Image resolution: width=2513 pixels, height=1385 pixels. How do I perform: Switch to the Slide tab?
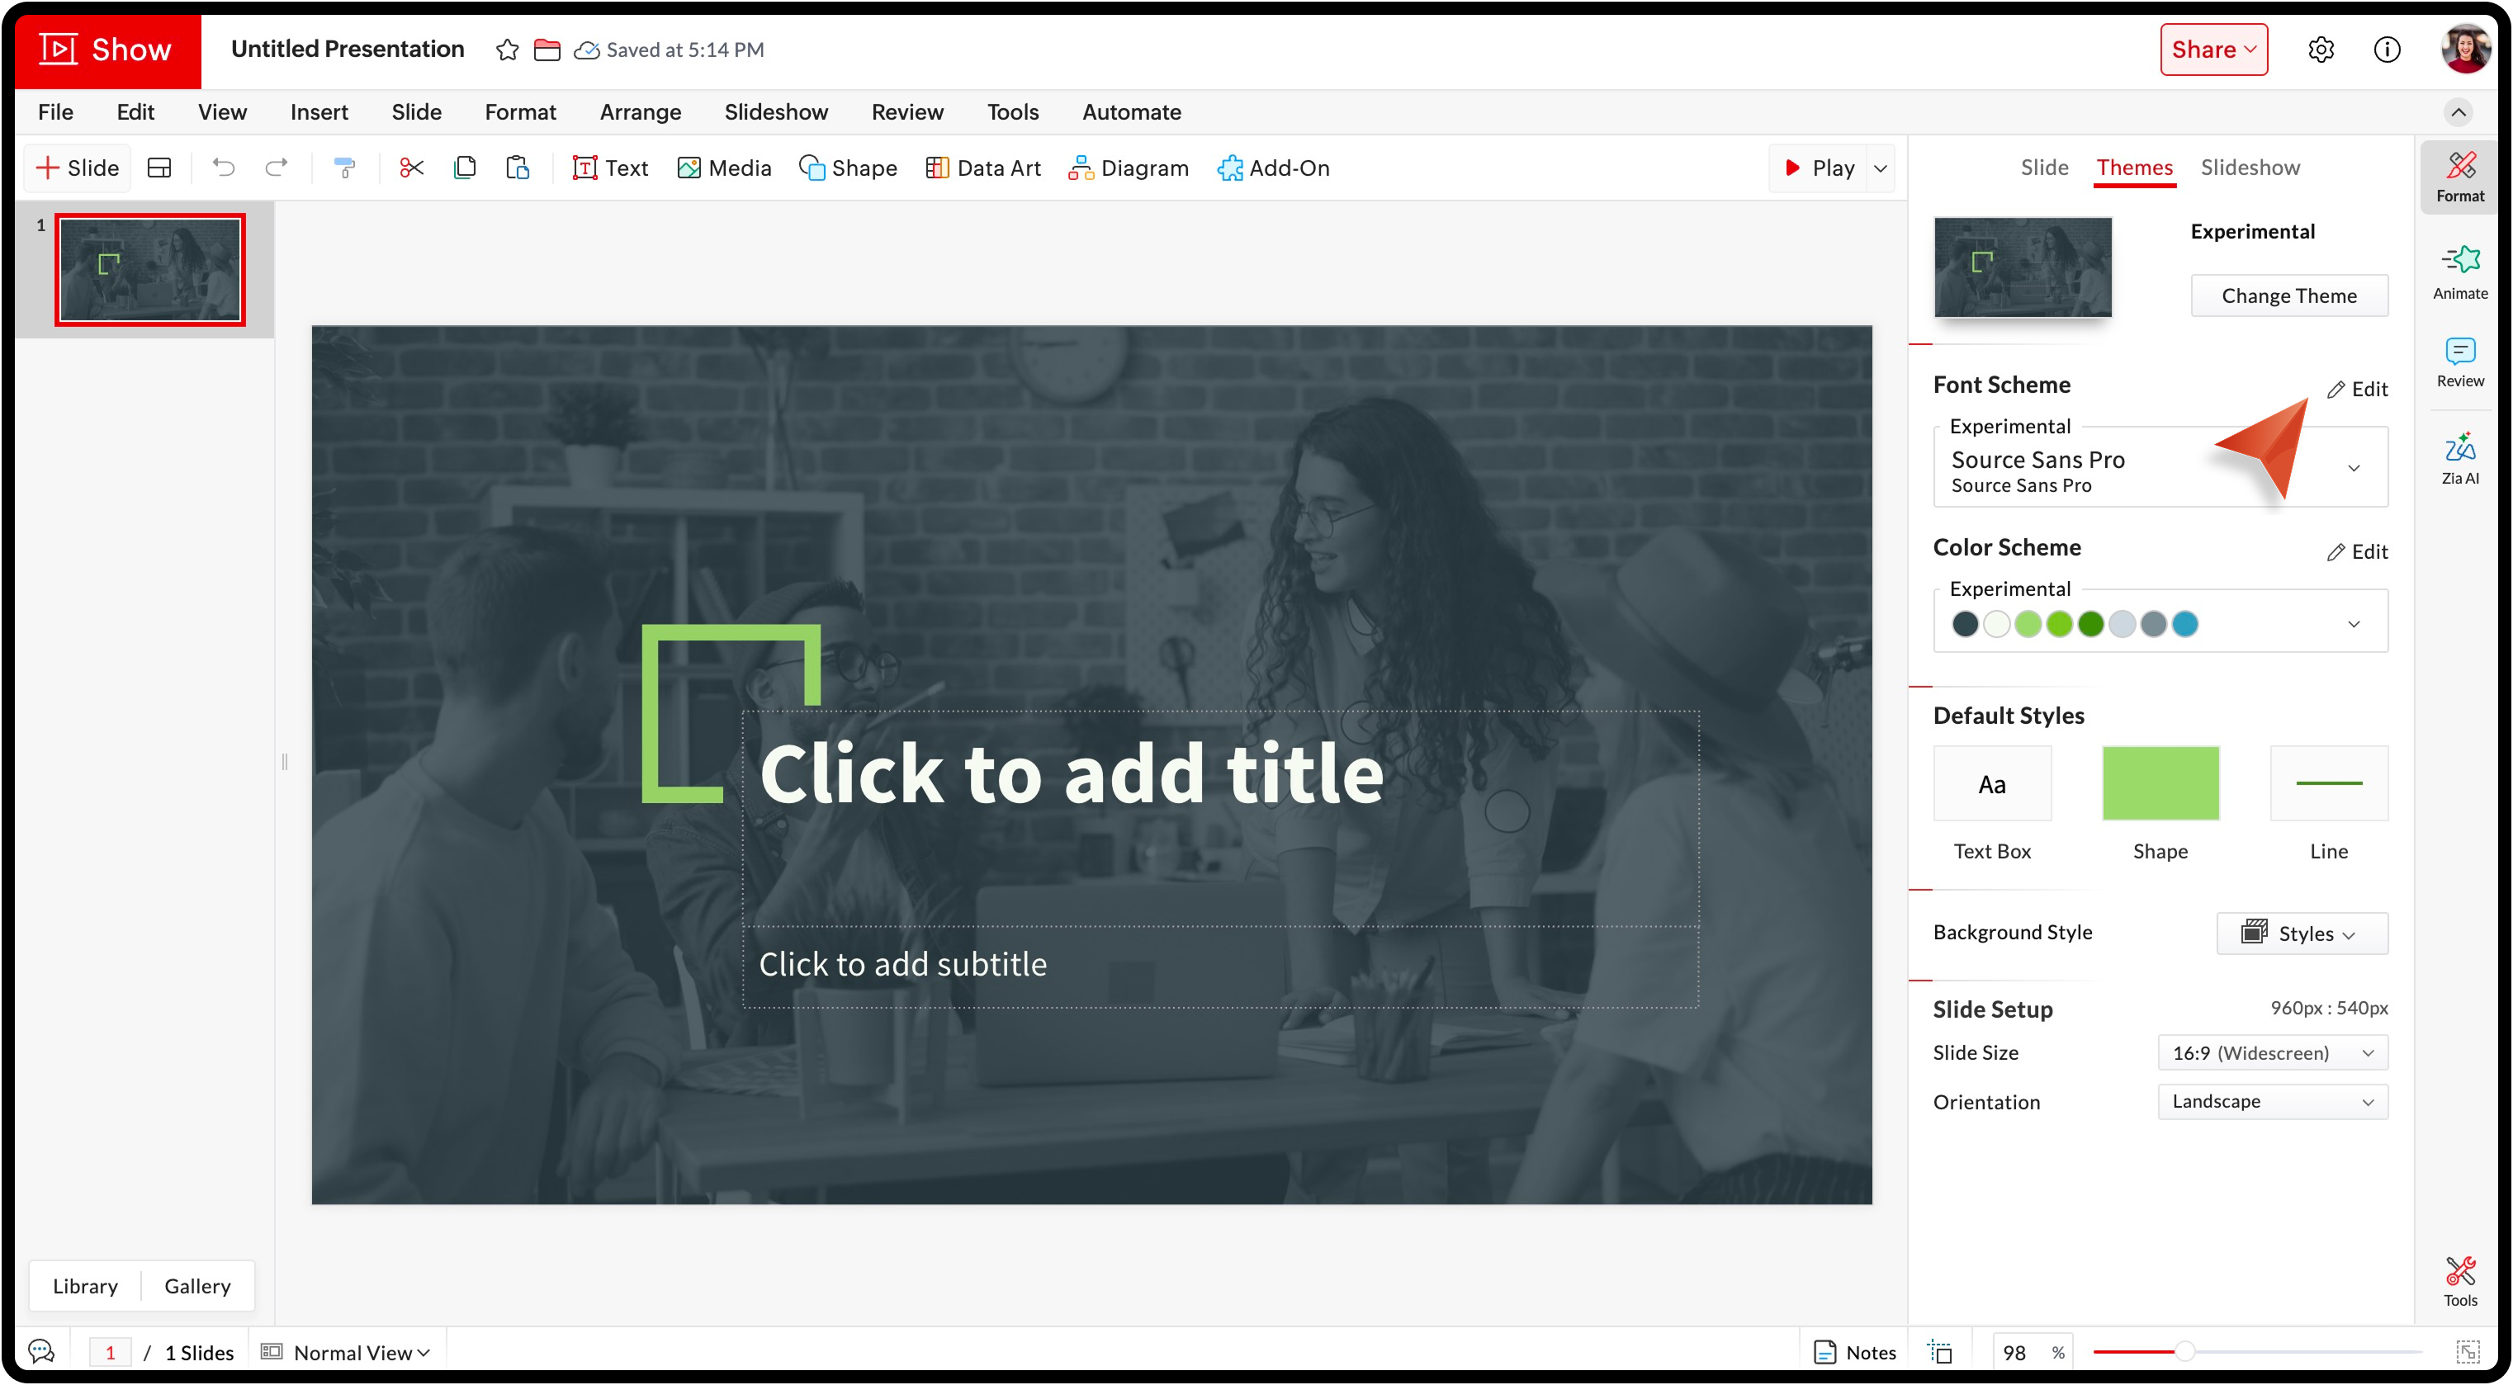2044,168
